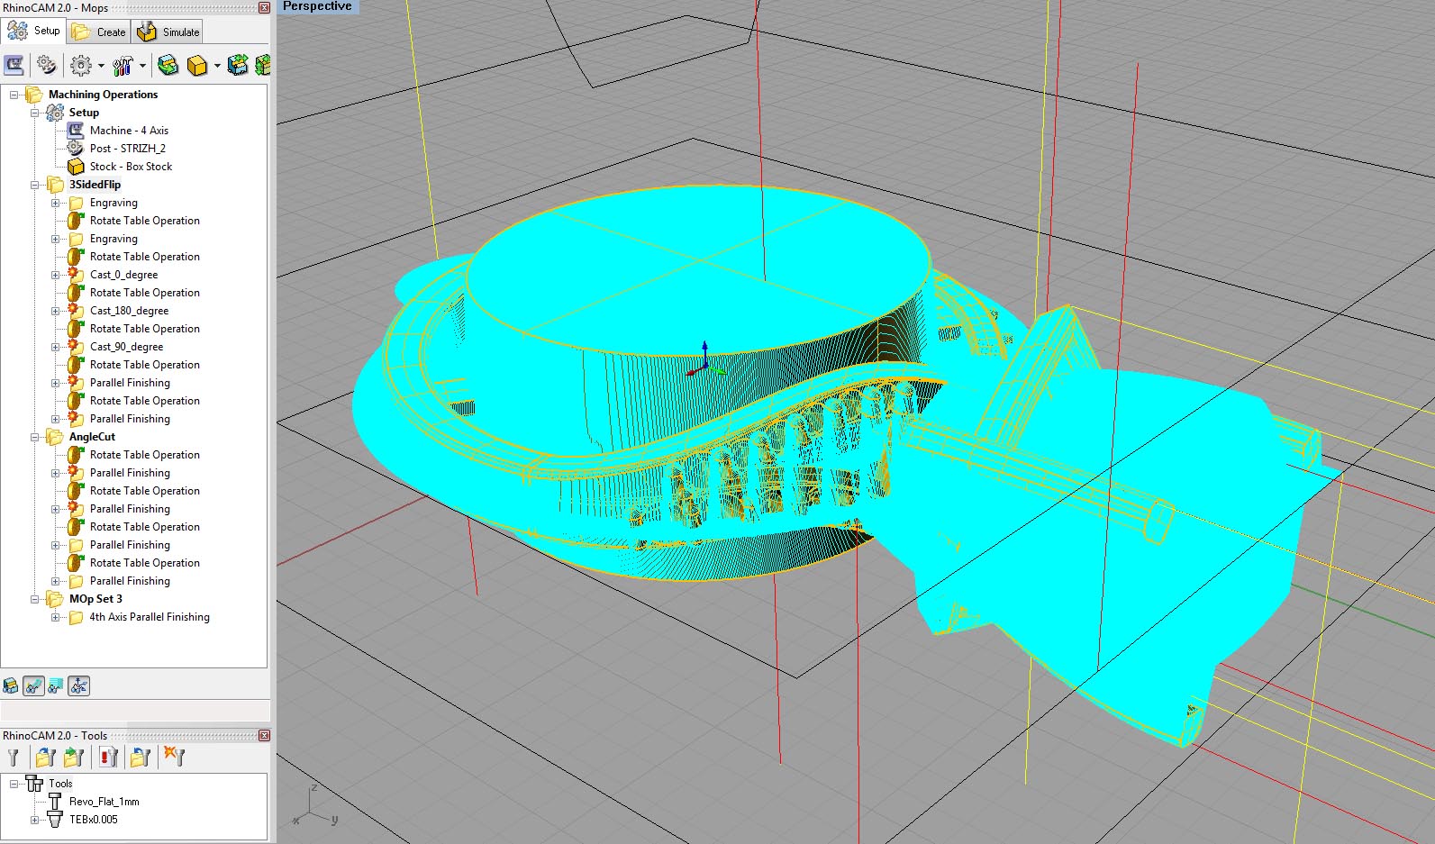
Task: Switch to the Simulate tab
Action: 168,32
